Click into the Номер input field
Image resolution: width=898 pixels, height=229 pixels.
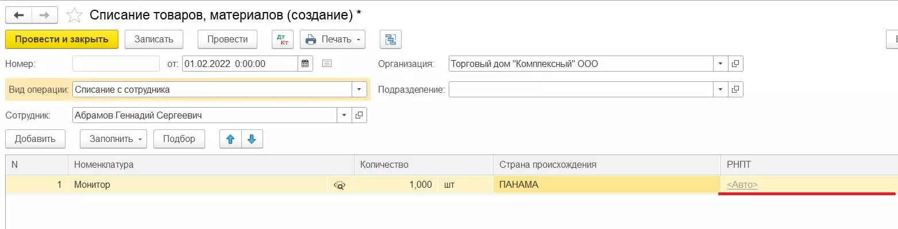[x=115, y=64]
